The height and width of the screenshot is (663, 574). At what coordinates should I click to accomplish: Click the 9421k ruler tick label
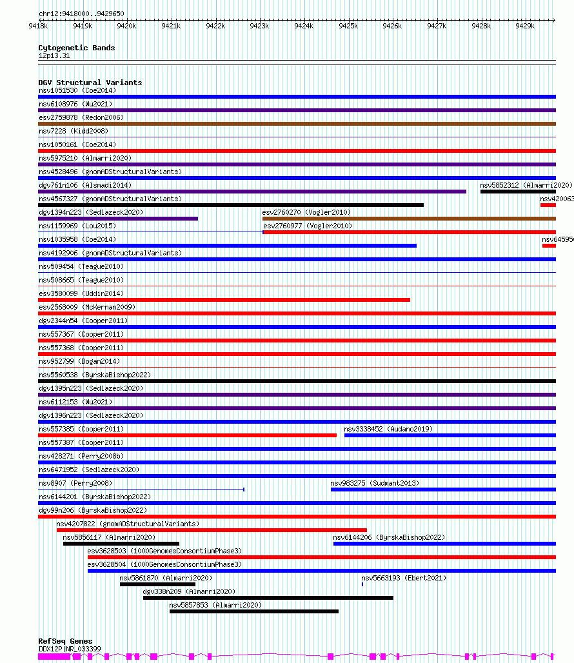click(x=171, y=26)
